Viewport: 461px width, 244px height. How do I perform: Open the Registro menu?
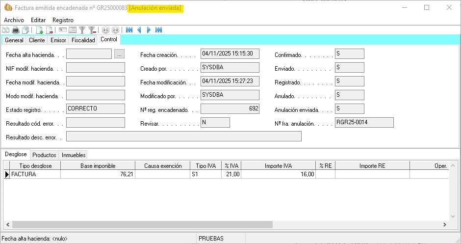click(x=63, y=20)
